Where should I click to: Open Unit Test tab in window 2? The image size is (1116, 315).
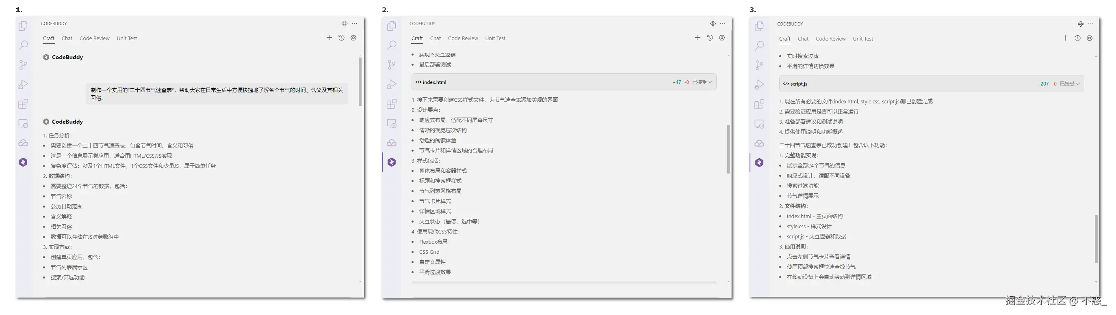point(495,39)
